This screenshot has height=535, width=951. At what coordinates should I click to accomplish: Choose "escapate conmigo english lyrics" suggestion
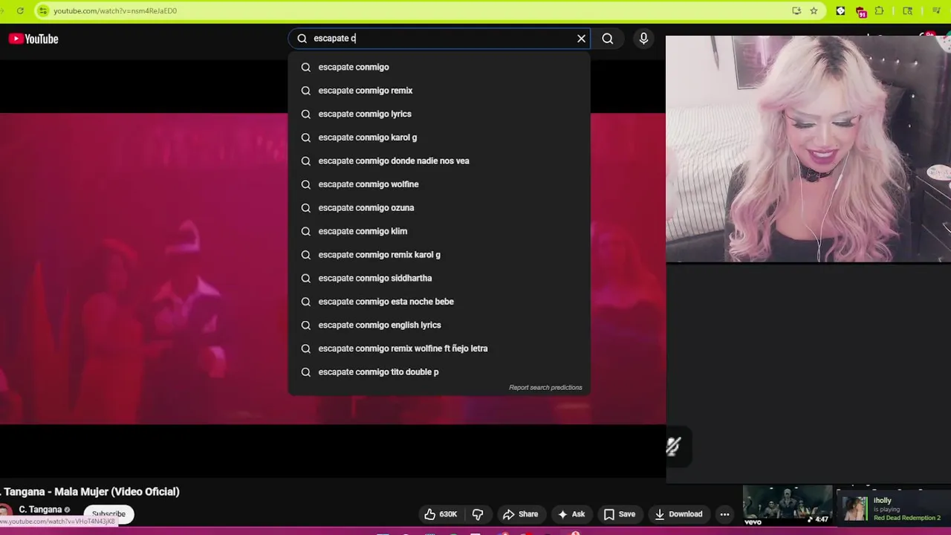tap(439, 325)
